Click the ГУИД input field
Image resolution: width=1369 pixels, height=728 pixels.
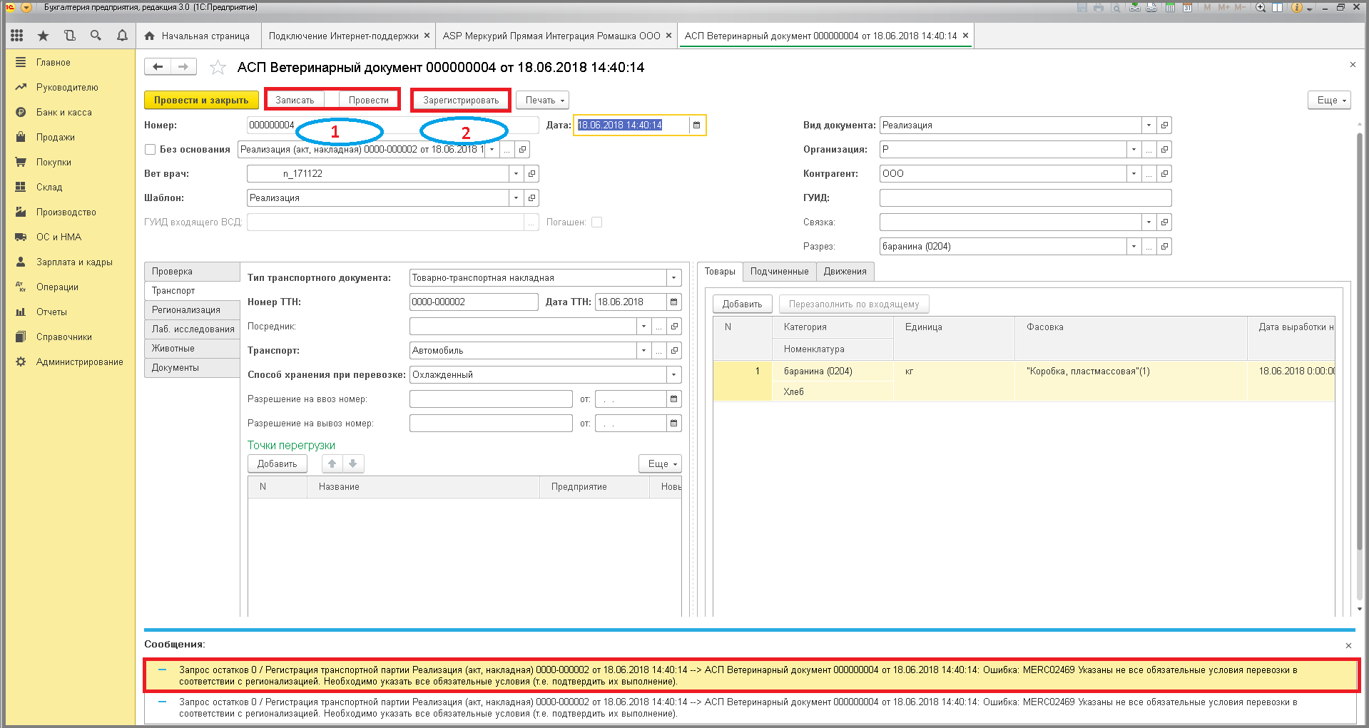coord(1025,198)
